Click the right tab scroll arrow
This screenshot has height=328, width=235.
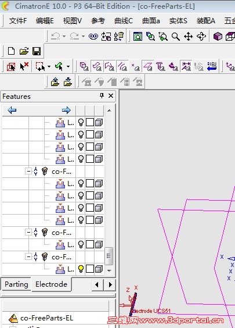point(110,285)
